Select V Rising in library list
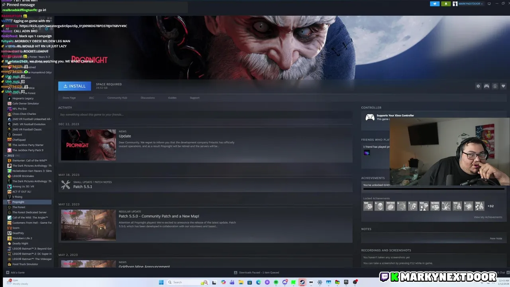This screenshot has height=287, width=510. click(x=17, y=197)
